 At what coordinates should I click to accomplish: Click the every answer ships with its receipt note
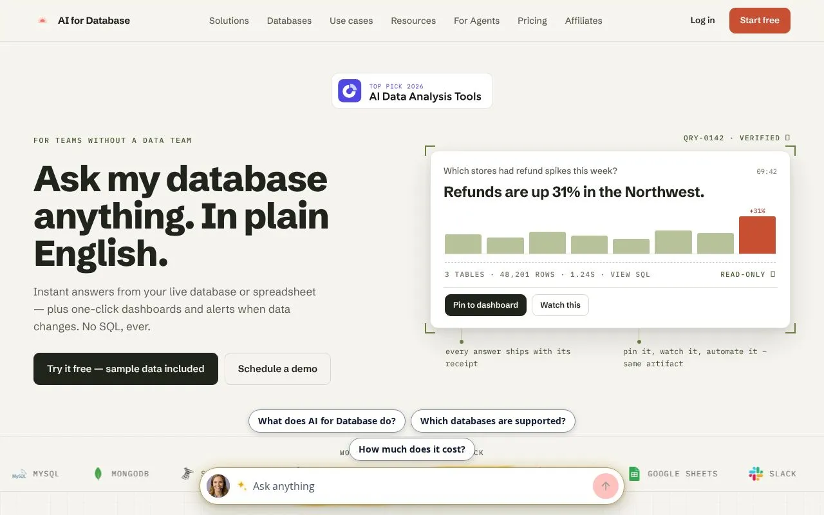[x=508, y=357]
